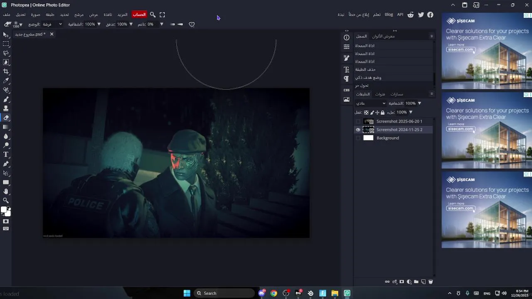Select the Move tool
532x299 pixels.
click(x=6, y=35)
